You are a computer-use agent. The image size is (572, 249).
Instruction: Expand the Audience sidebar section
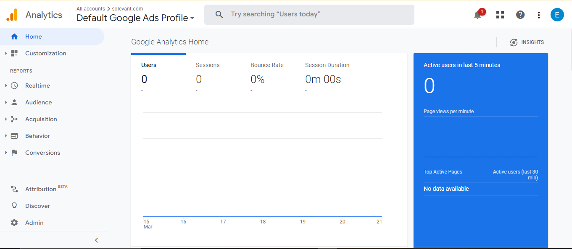tap(5, 102)
